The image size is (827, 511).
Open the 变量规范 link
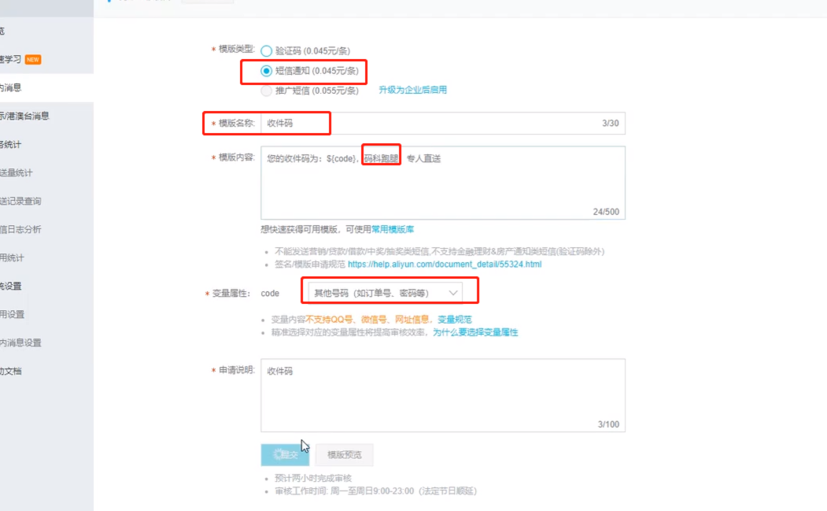[454, 320]
